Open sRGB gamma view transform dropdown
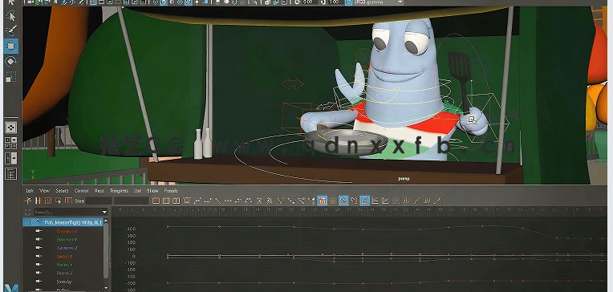613x292 pixels. click(400, 2)
